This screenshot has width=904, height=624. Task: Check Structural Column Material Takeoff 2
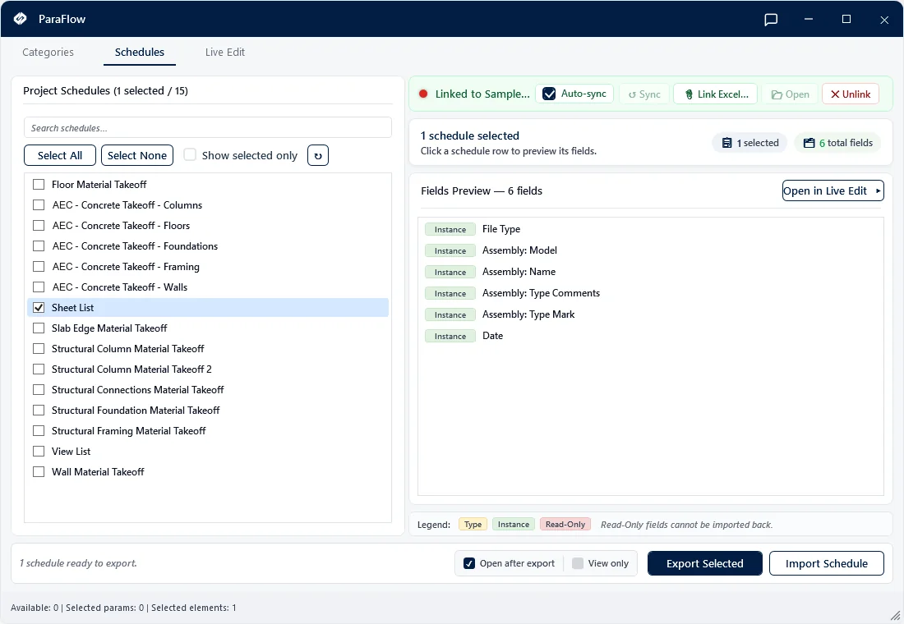(39, 369)
